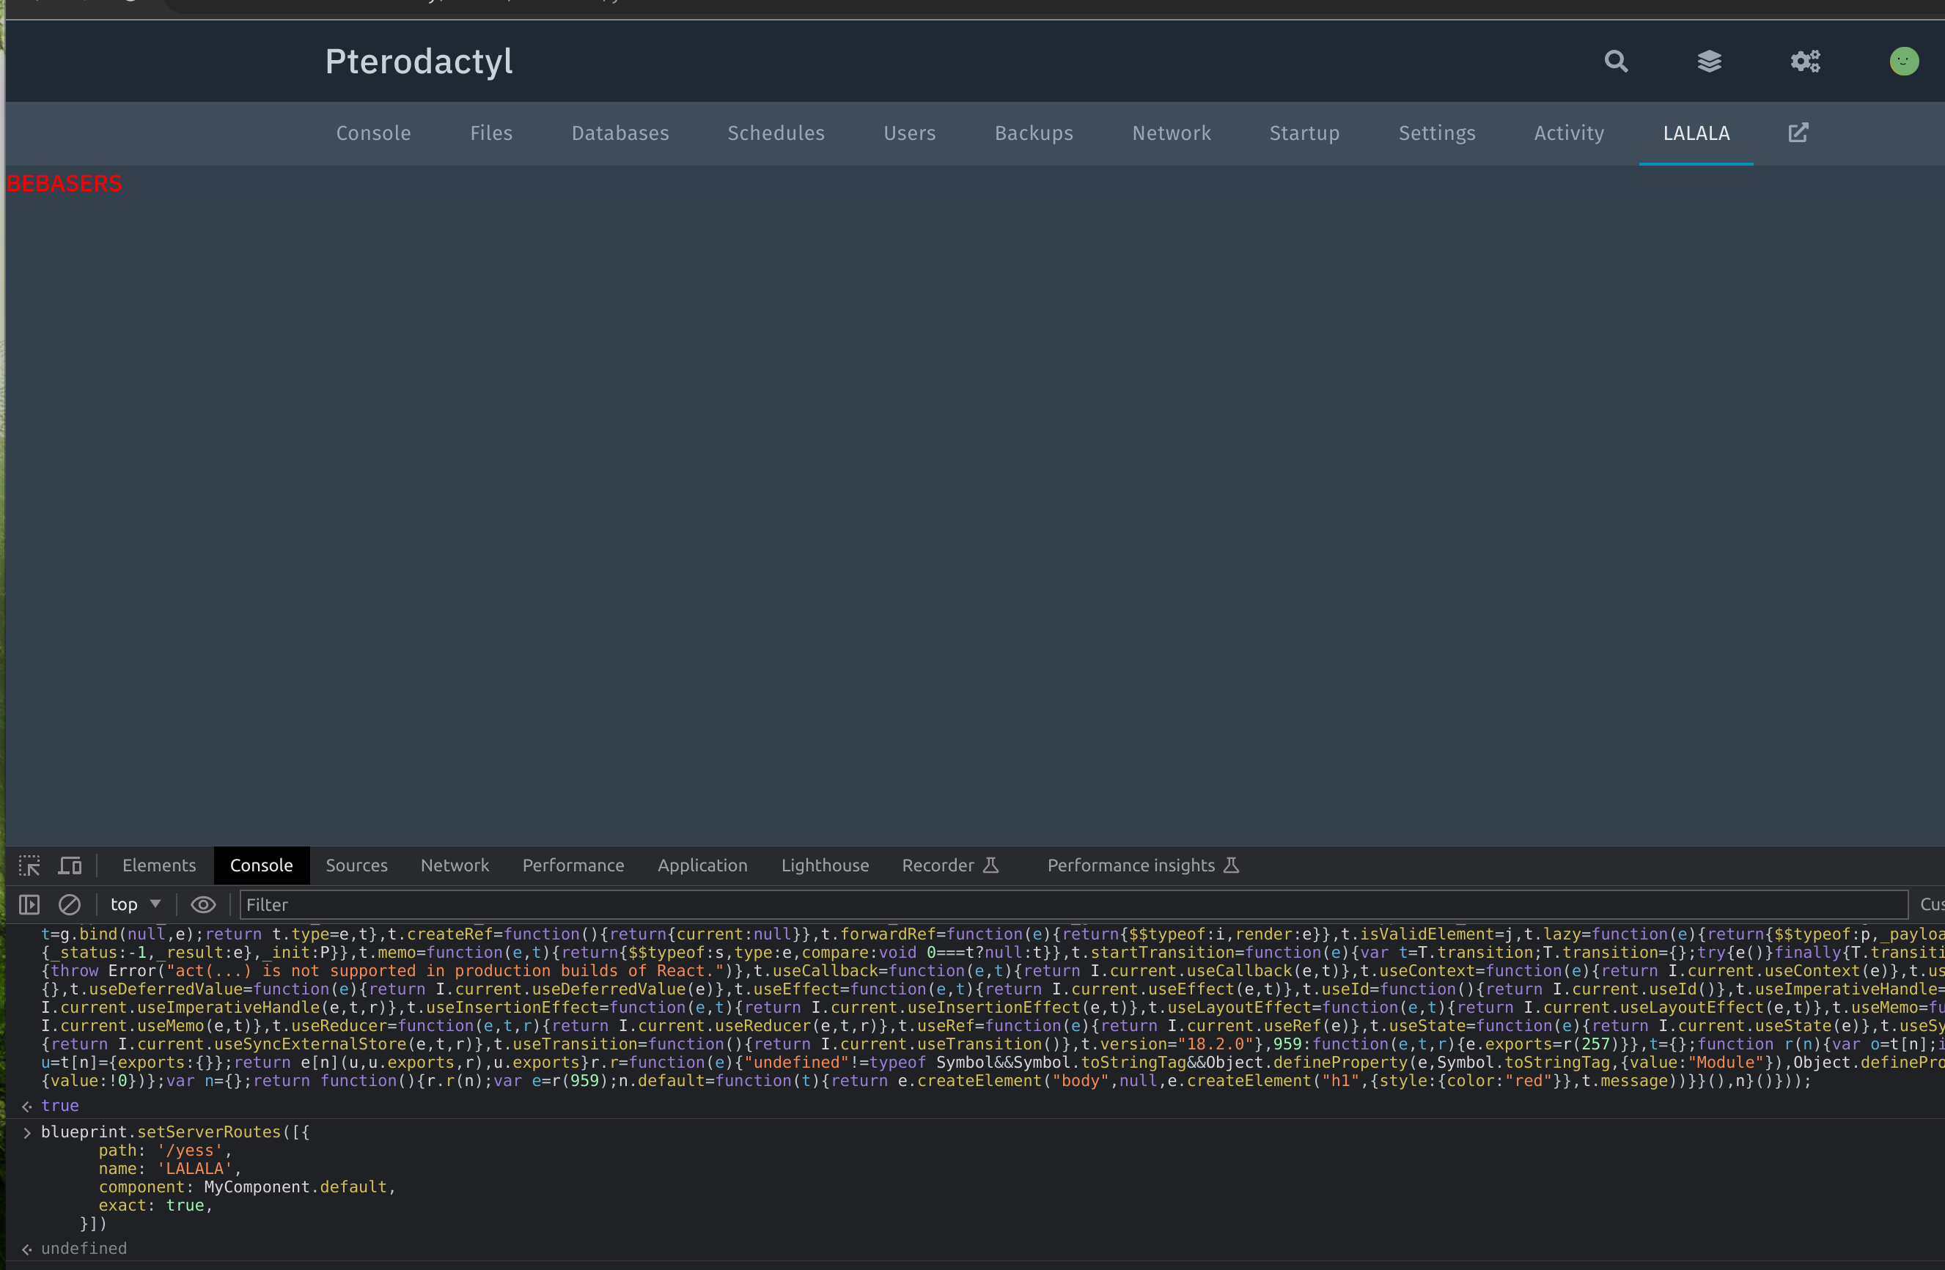This screenshot has width=1945, height=1270.
Task: Click the Pterodactyl title link
Action: point(419,62)
